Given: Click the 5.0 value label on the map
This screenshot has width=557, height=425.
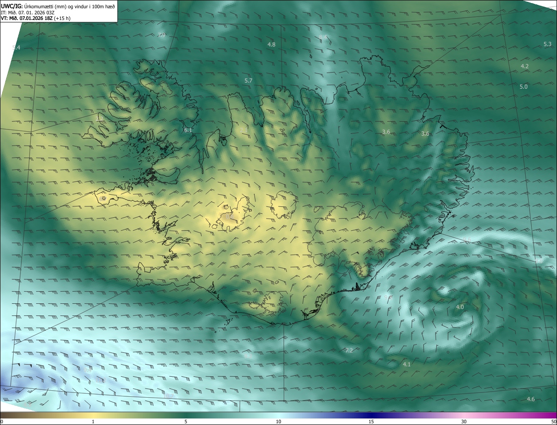Looking at the screenshot, I should tap(523, 87).
